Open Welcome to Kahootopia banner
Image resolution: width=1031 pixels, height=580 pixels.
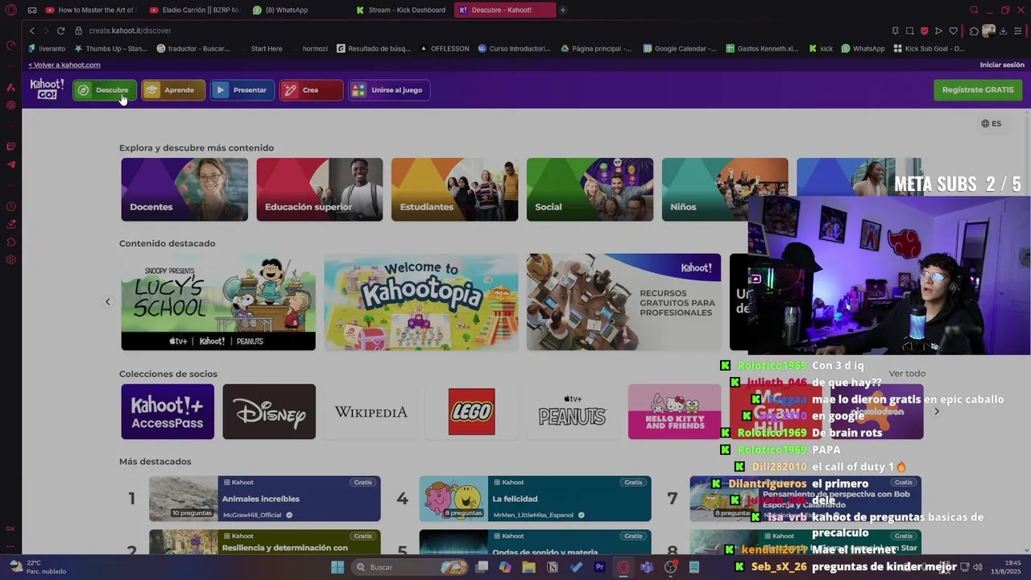[421, 302]
